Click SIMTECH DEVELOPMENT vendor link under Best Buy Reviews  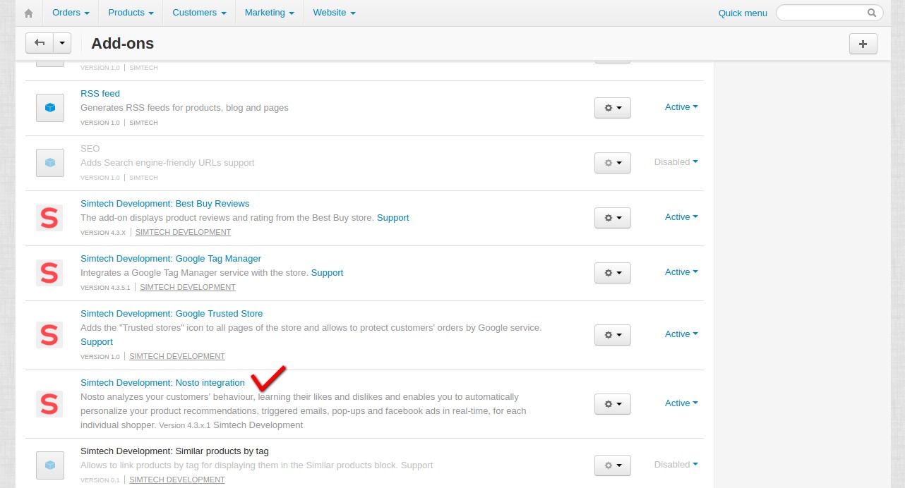tap(183, 232)
